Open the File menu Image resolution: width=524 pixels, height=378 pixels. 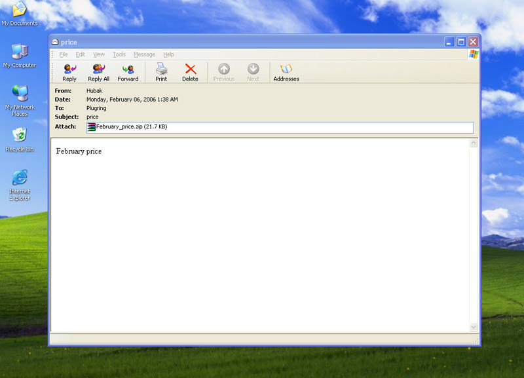[64, 54]
